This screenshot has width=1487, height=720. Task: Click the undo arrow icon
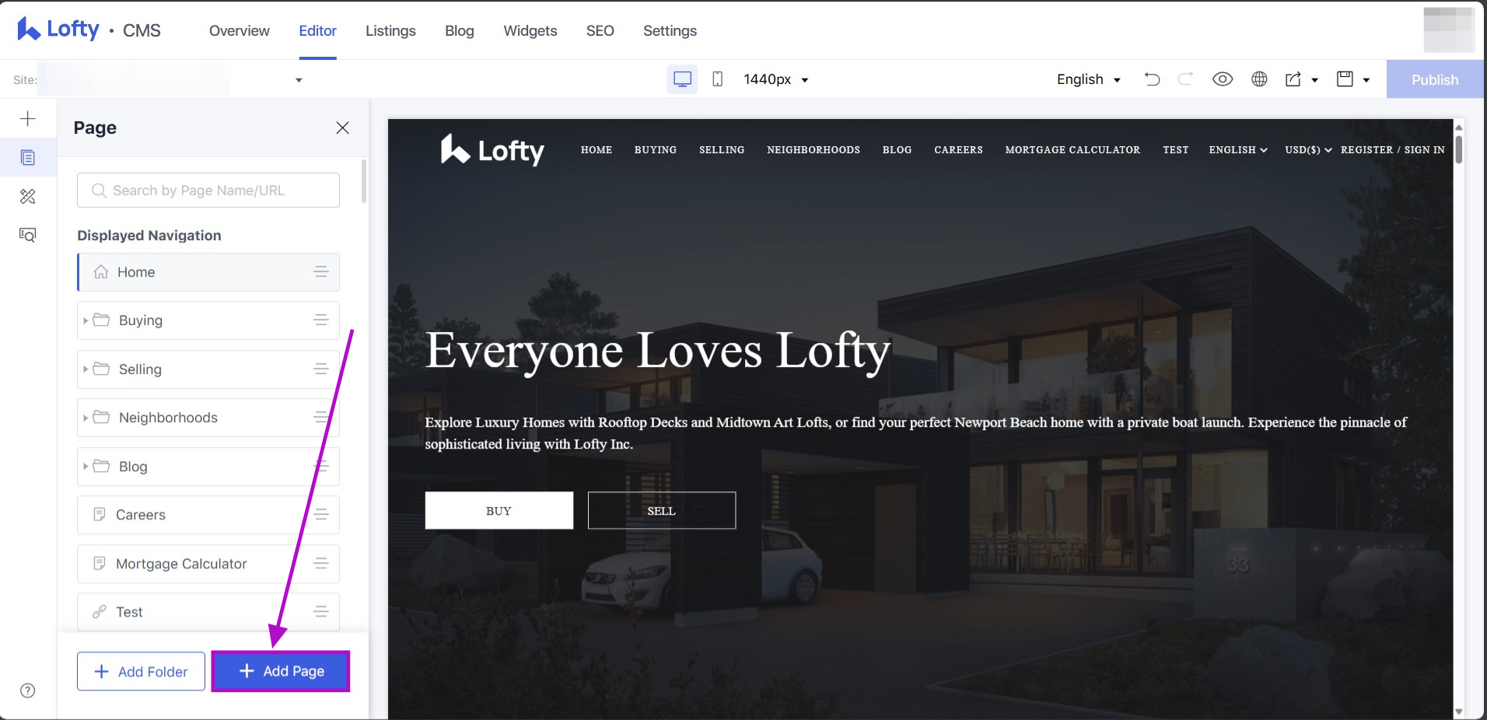(1152, 79)
